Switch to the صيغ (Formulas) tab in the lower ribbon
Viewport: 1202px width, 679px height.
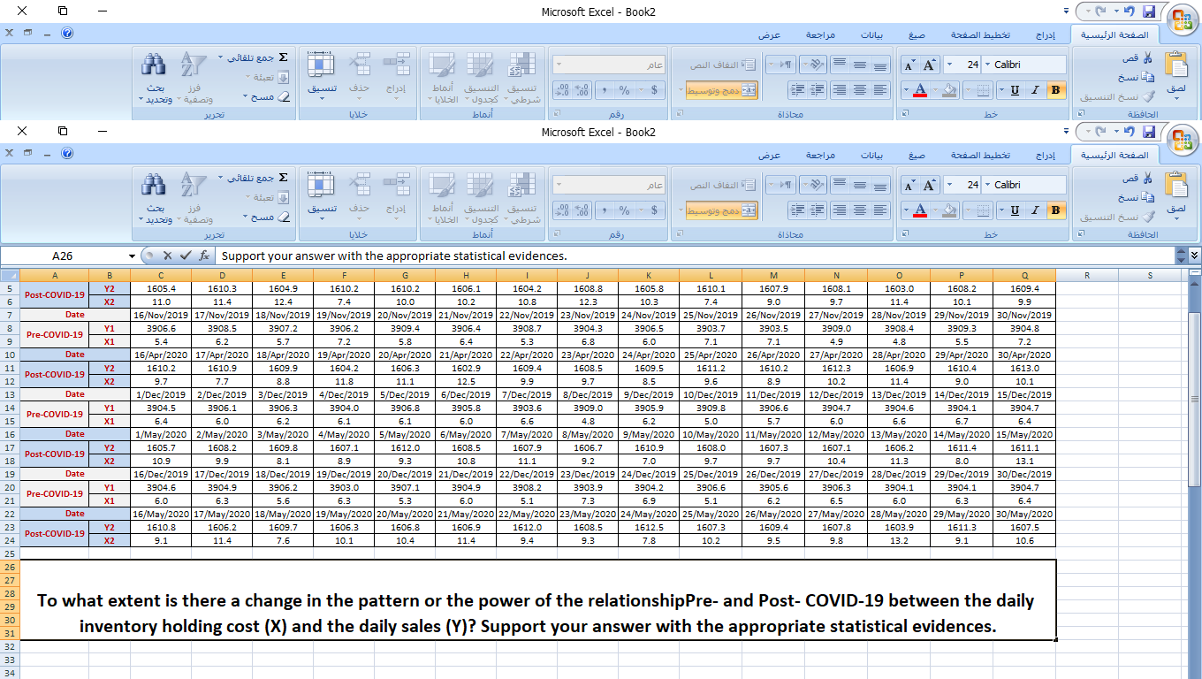(x=917, y=155)
